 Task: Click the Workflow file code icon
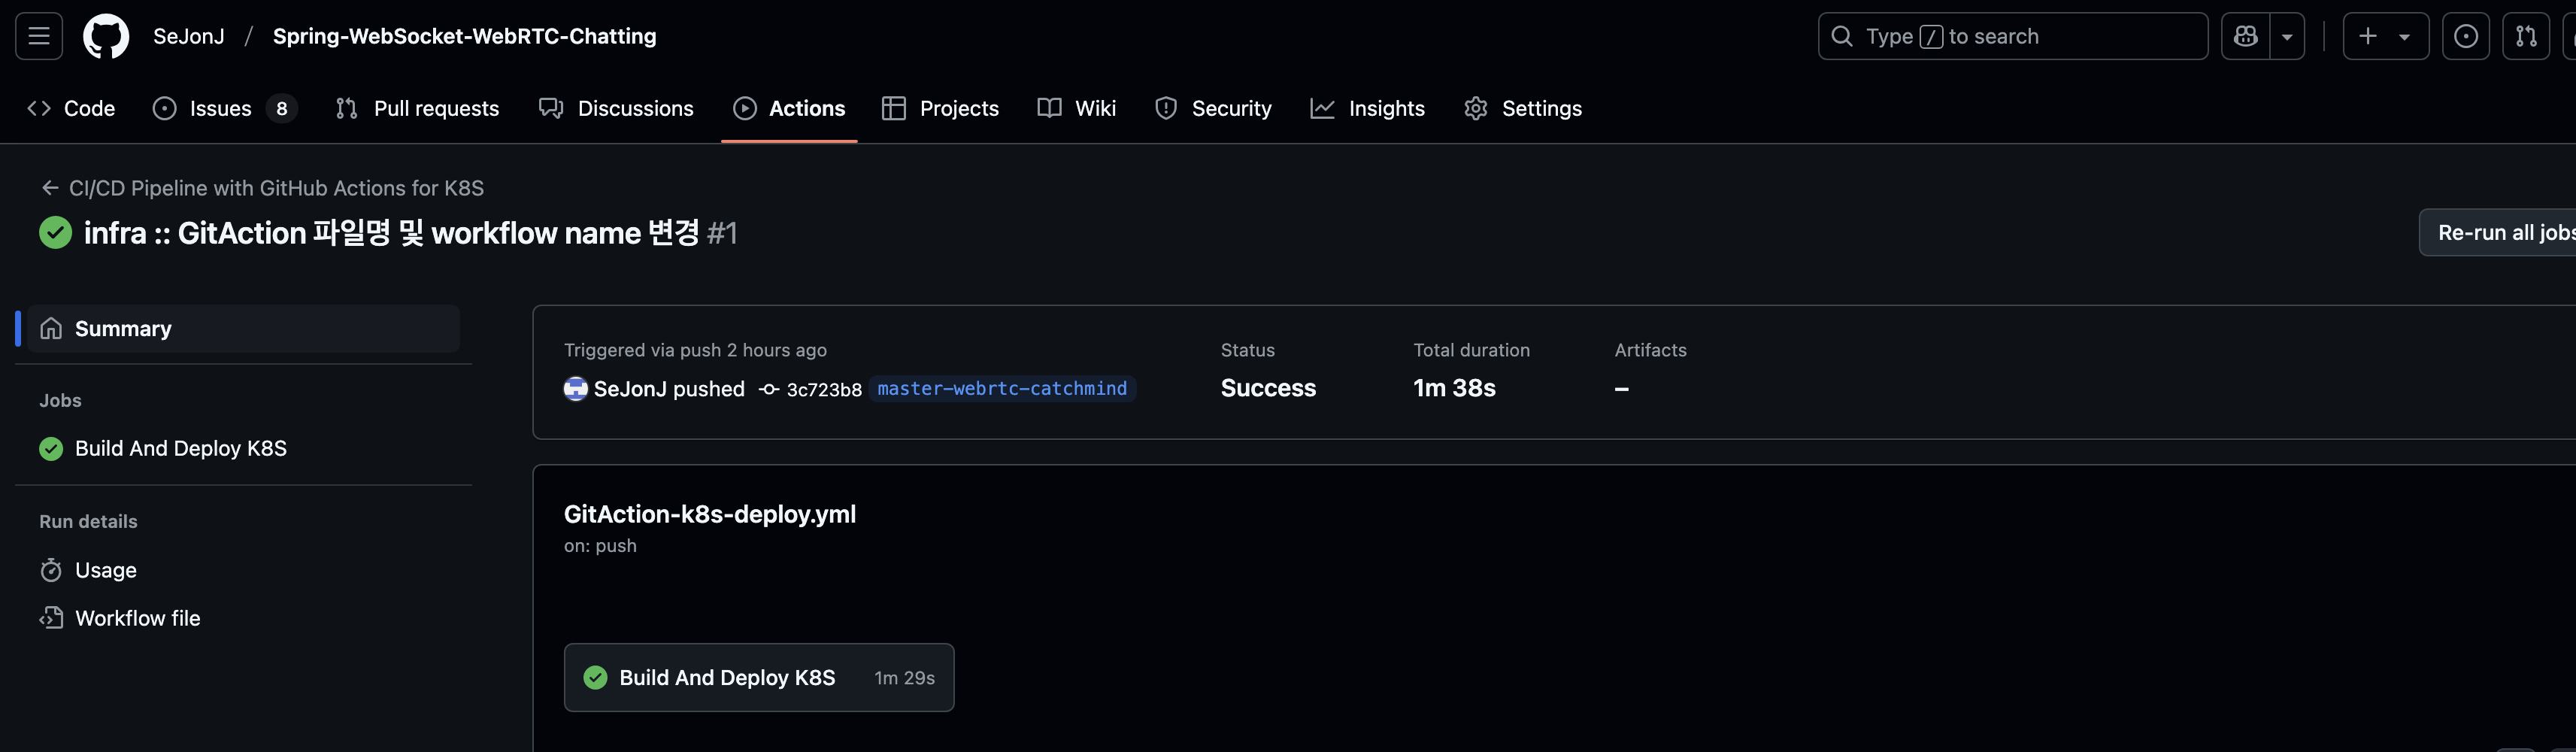(51, 618)
